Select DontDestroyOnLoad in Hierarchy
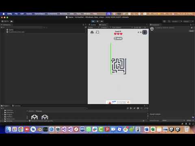Screen dimensions: 195x146 point(17,32)
